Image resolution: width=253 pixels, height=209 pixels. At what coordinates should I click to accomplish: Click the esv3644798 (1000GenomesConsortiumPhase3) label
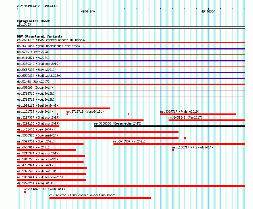(51, 40)
